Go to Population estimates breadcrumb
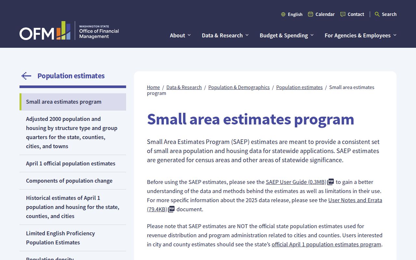Image resolution: width=416 pixels, height=260 pixels. point(299,87)
